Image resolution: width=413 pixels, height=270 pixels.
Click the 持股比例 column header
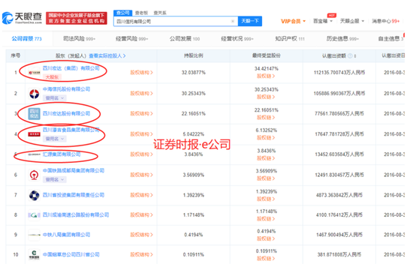(194, 55)
